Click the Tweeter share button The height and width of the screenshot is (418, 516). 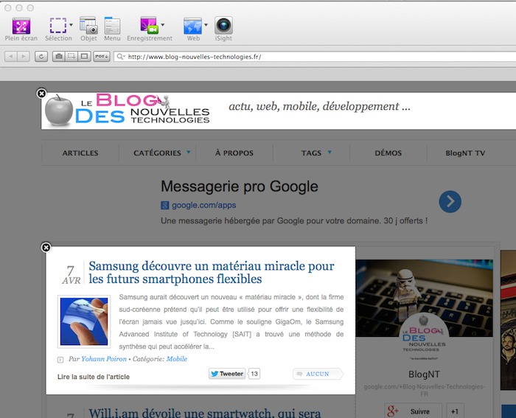coord(227,374)
